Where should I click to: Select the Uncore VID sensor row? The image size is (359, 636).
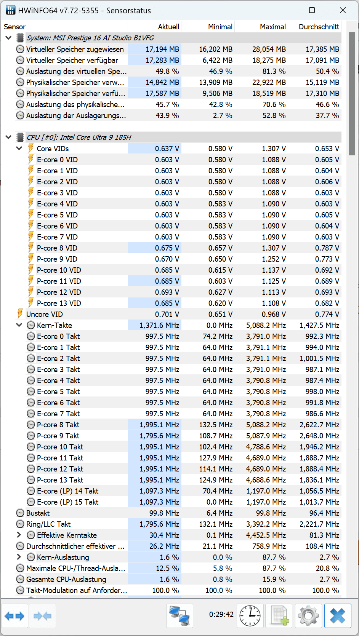pos(45,314)
